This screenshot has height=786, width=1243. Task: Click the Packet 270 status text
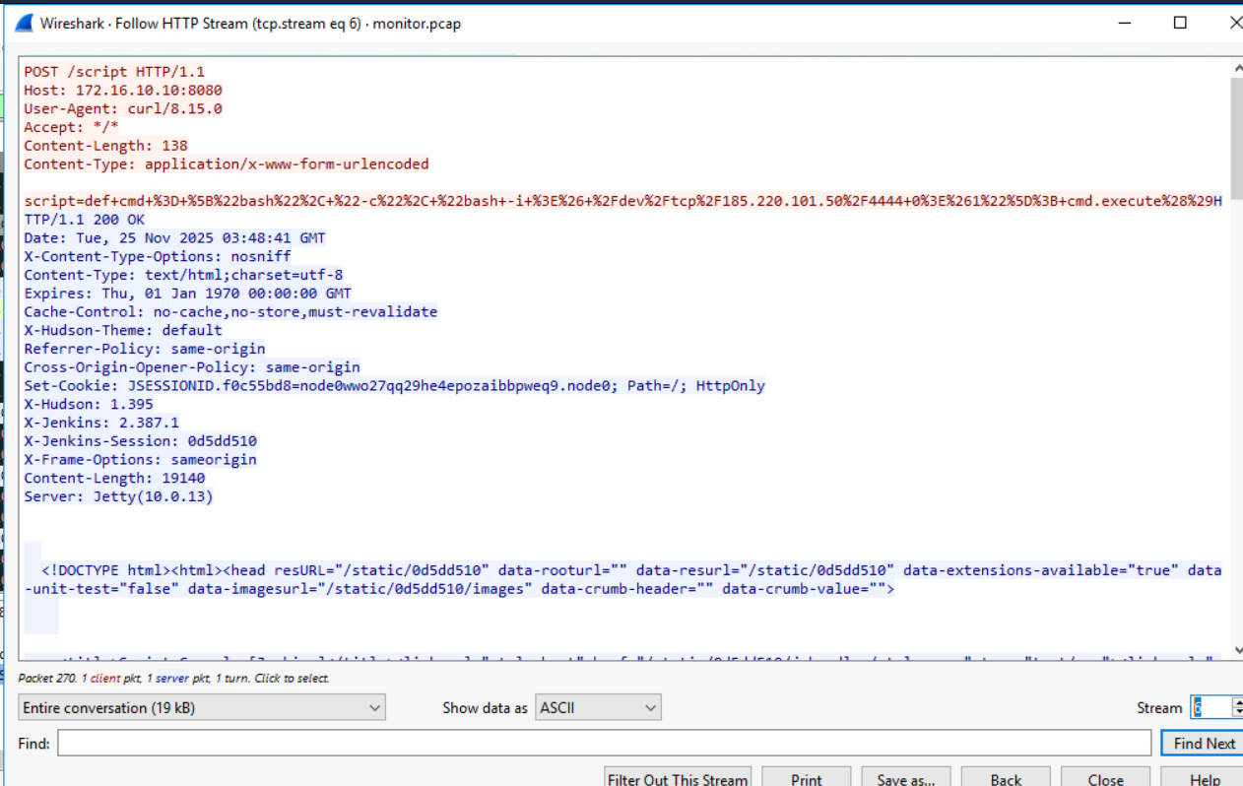(x=173, y=679)
